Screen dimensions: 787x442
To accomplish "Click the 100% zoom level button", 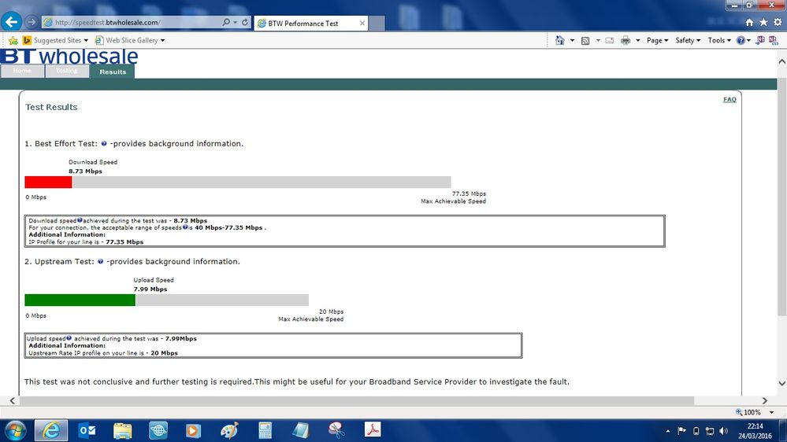I will tap(748, 412).
